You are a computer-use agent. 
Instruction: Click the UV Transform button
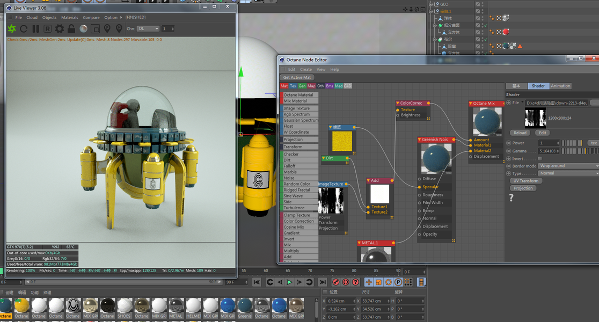click(x=525, y=181)
